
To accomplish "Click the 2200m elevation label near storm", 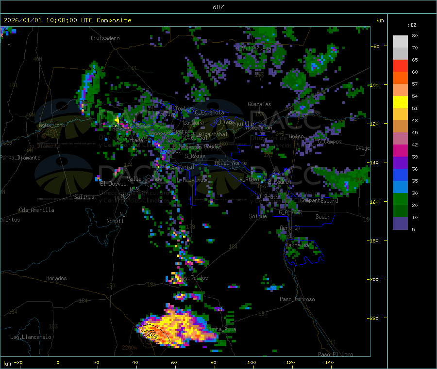I will point(129,348).
